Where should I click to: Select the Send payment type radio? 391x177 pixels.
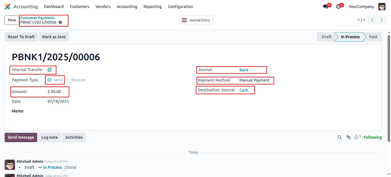point(50,80)
